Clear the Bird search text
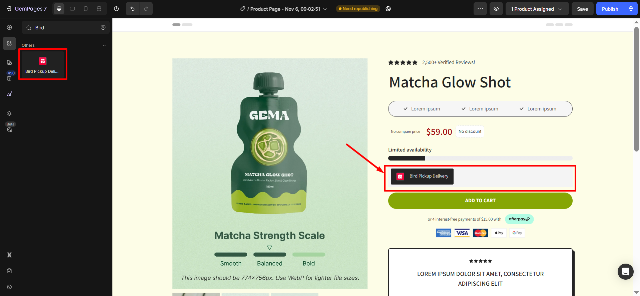 point(103,27)
